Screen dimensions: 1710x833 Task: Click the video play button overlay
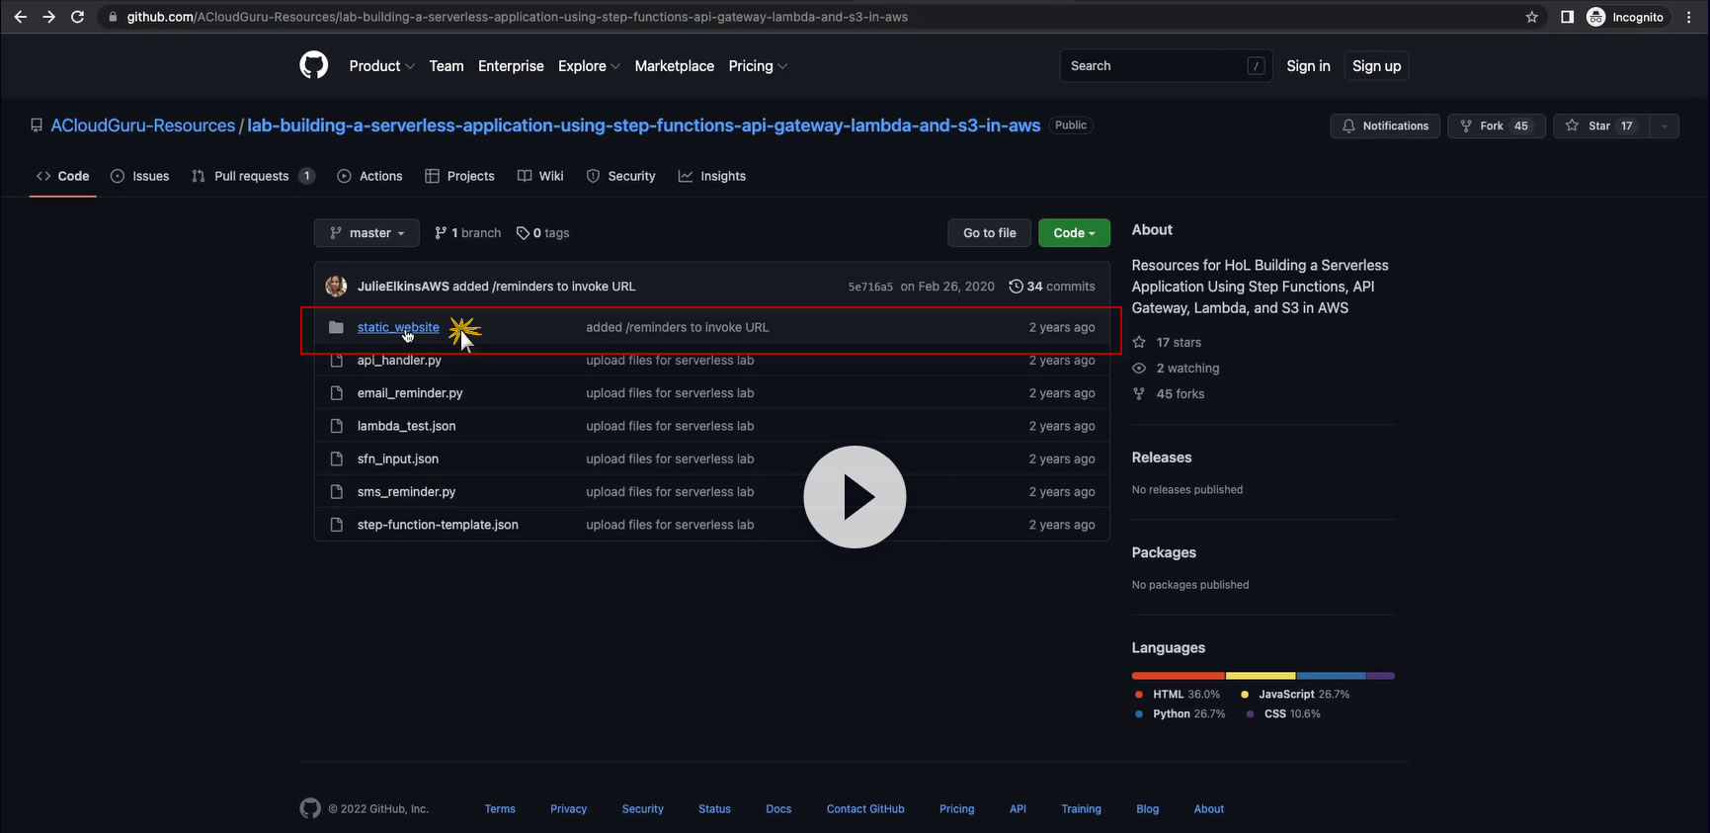pyautogui.click(x=855, y=497)
